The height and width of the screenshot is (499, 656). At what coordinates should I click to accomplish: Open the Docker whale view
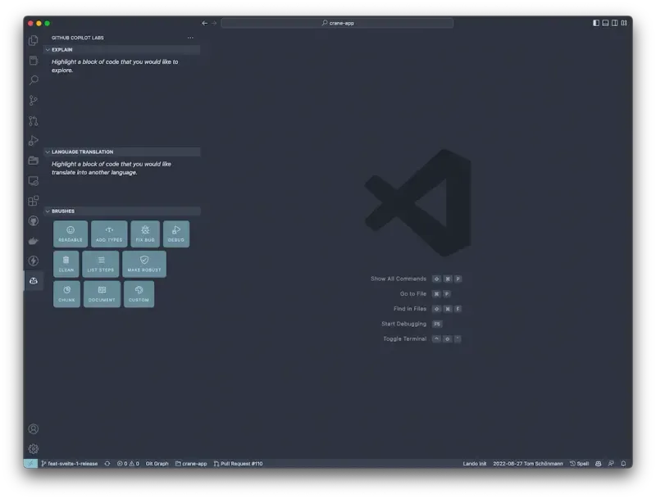pos(34,241)
